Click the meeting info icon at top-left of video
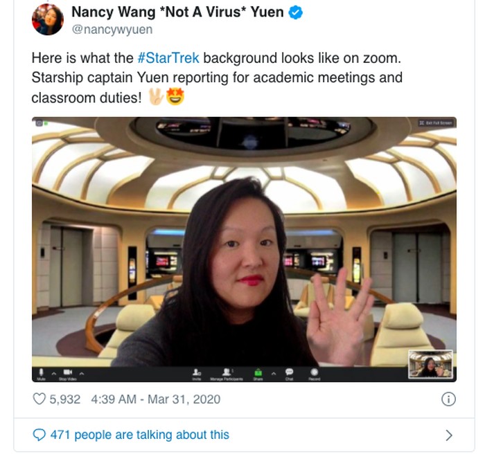 [x=37, y=123]
